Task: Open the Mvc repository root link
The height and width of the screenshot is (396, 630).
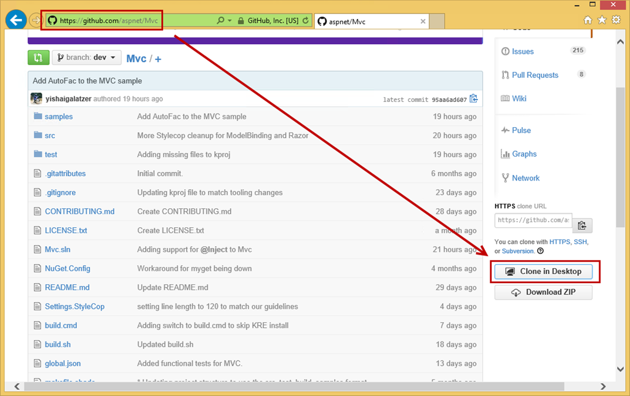Action: point(136,58)
